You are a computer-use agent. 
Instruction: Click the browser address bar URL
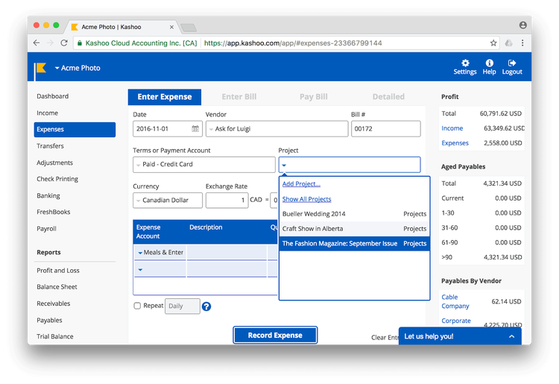[x=293, y=43]
